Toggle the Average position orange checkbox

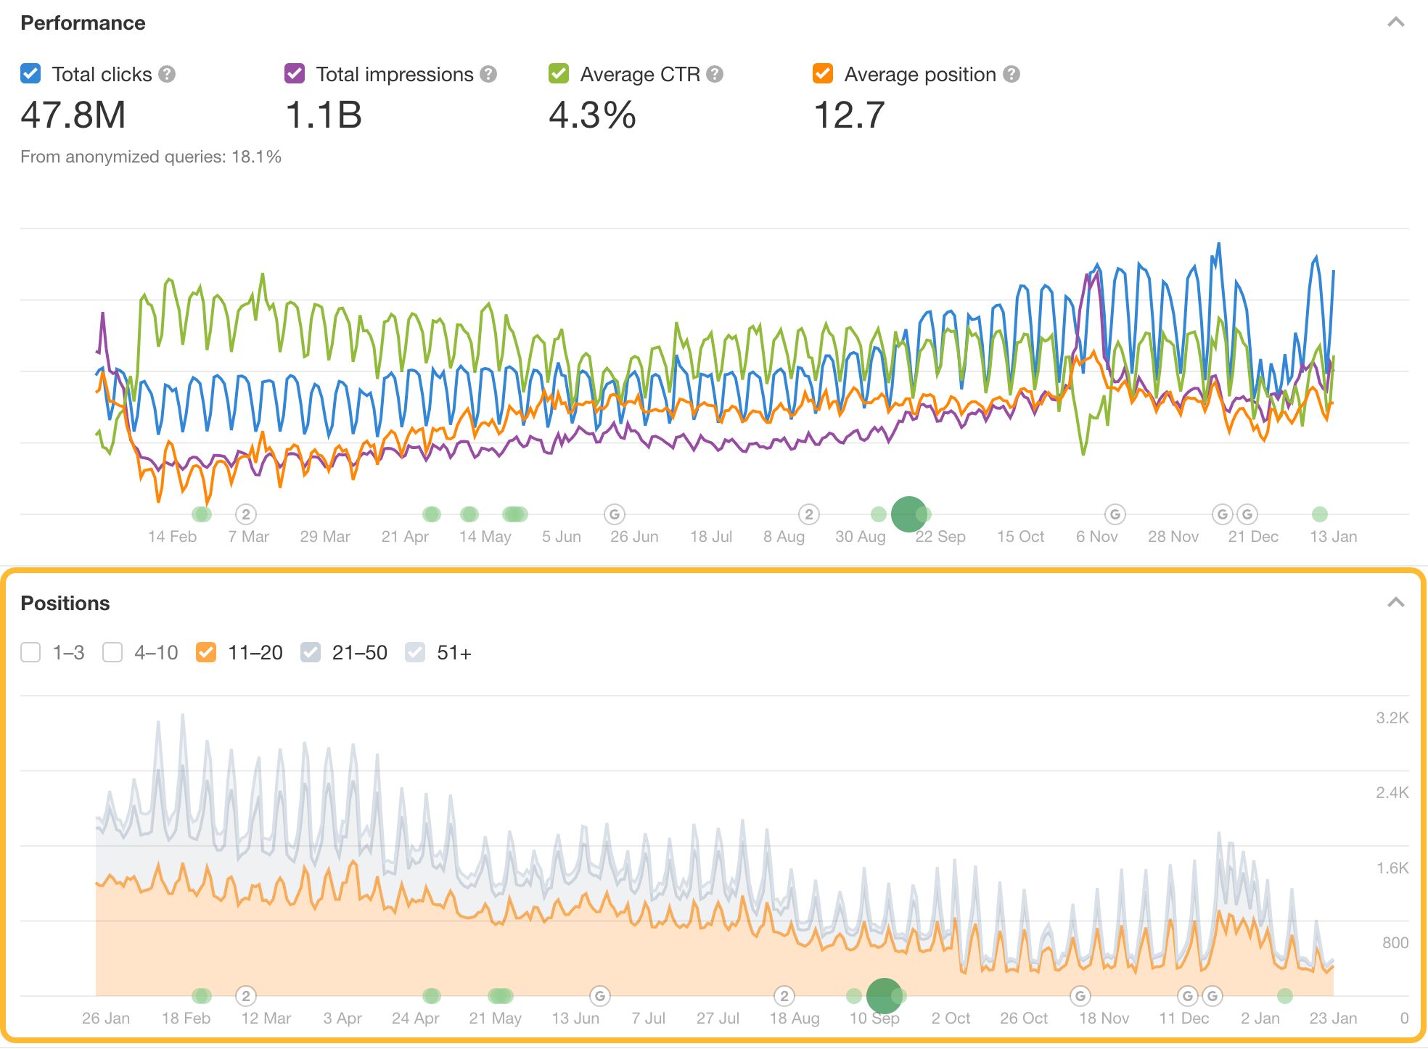[823, 74]
